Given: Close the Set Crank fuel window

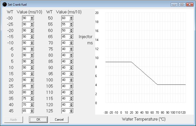Looking at the screenshot, I should click(190, 4).
